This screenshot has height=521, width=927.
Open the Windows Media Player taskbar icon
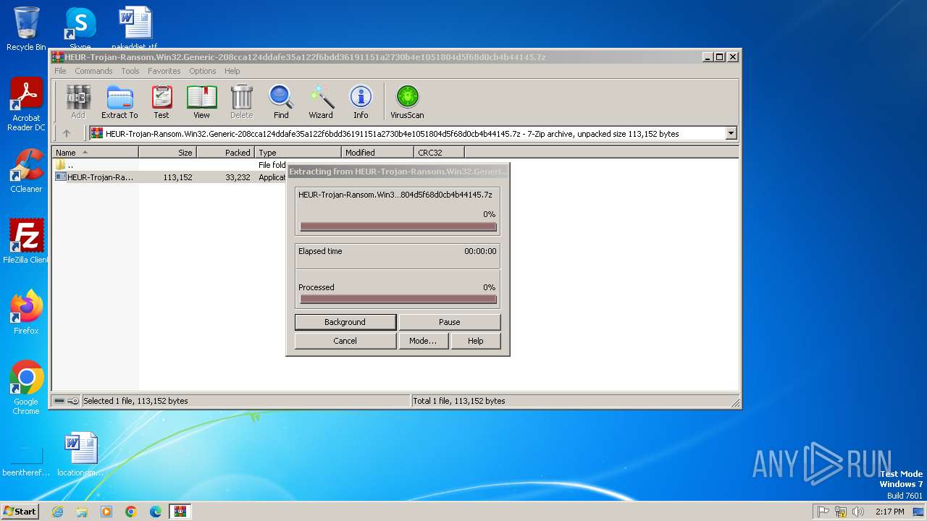click(x=106, y=512)
